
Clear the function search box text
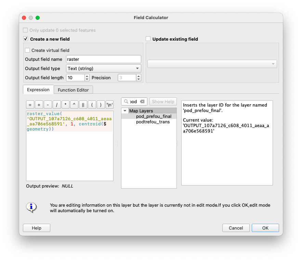pos(142,101)
